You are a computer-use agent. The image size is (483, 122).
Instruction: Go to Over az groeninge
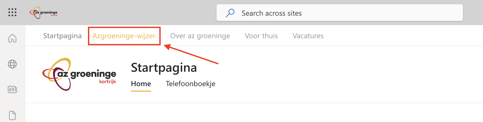200,36
